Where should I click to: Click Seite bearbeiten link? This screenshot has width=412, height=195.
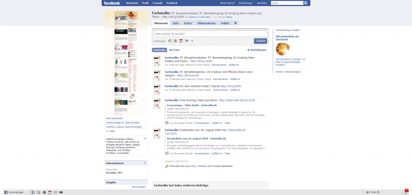click(x=114, y=118)
